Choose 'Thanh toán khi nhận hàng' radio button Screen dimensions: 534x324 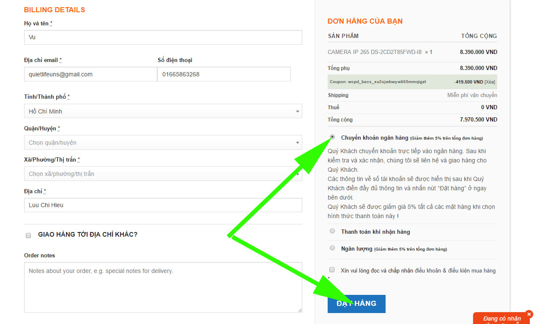[332, 231]
